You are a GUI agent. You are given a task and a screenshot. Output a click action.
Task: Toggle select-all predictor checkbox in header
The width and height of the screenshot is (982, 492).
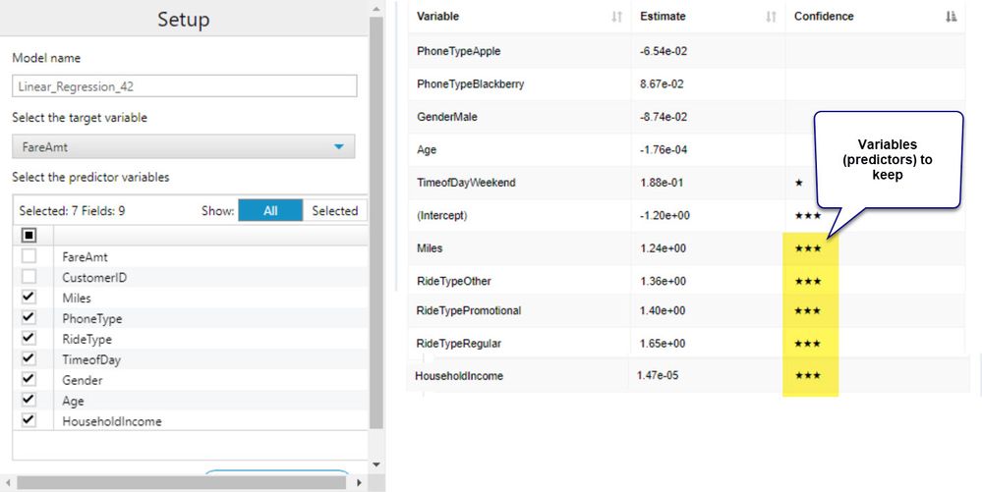click(29, 236)
